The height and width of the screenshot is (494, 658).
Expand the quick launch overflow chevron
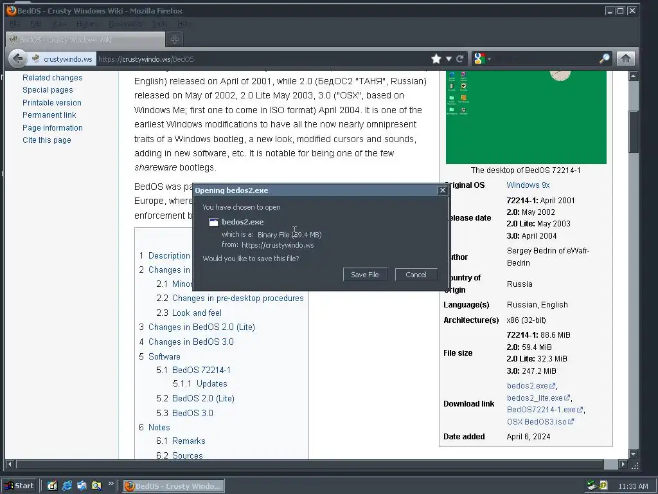click(111, 484)
